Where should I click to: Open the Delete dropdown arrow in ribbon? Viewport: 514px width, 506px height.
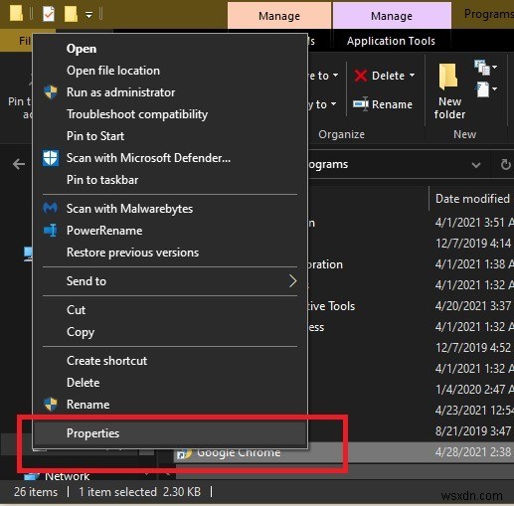click(412, 76)
